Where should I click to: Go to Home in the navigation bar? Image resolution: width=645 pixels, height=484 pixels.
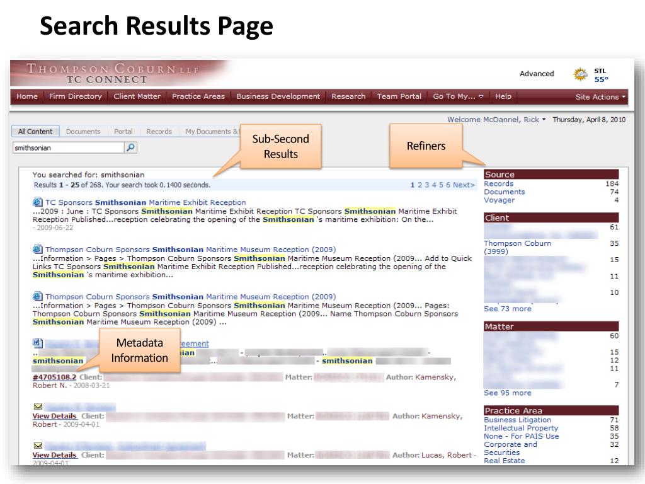pyautogui.click(x=27, y=96)
